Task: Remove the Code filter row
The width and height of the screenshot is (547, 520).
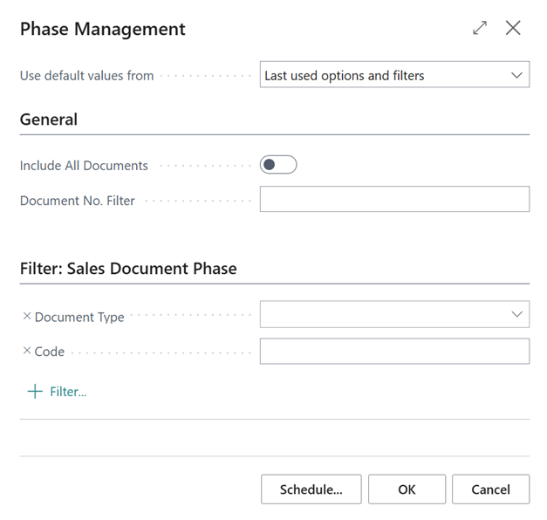Action: 26,352
